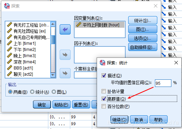The height and width of the screenshot is (129, 182).
Task: Open the 图(T)... options
Action: pos(143,29)
